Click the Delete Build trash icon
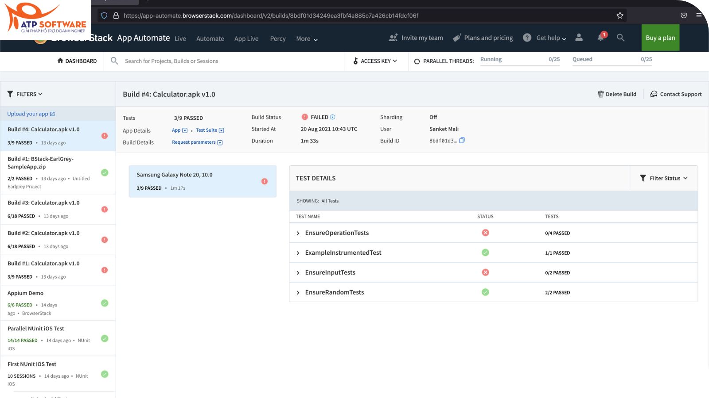This screenshot has height=398, width=709. [x=601, y=94]
